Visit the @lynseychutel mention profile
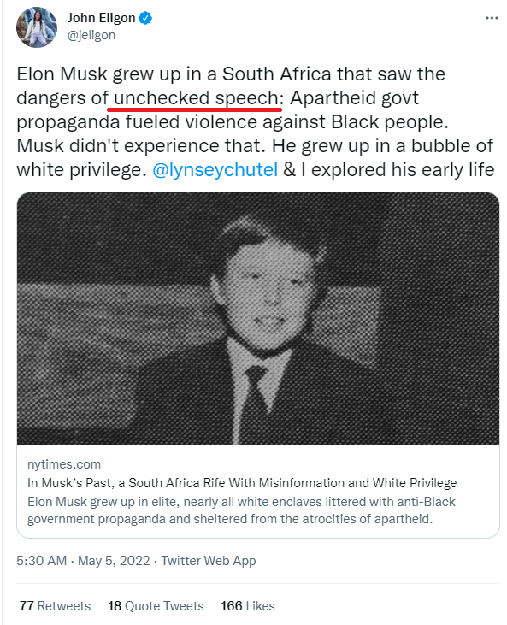Image resolution: width=507 pixels, height=625 pixels. 215,170
